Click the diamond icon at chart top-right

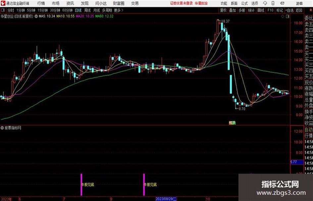(283, 17)
